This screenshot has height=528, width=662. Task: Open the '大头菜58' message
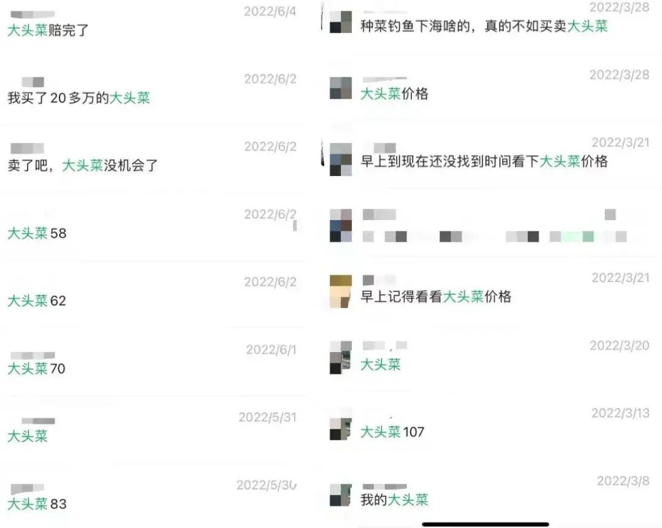[152, 224]
